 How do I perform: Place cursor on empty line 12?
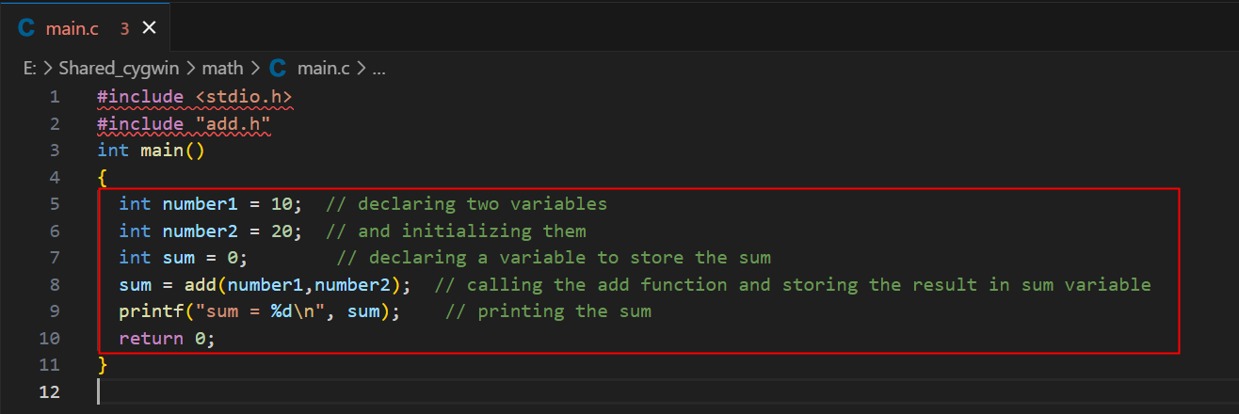[x=377, y=391]
